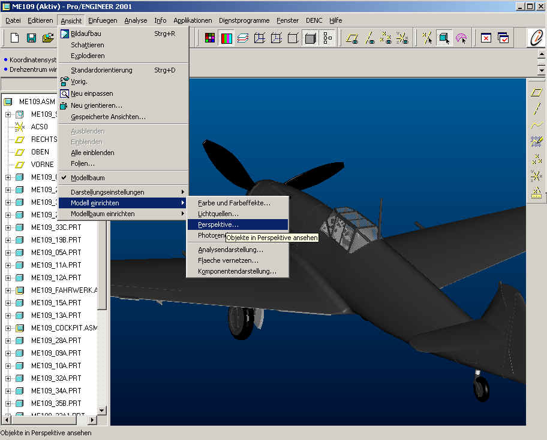Open the Datei menu
The height and width of the screenshot is (440, 547).
[13, 20]
